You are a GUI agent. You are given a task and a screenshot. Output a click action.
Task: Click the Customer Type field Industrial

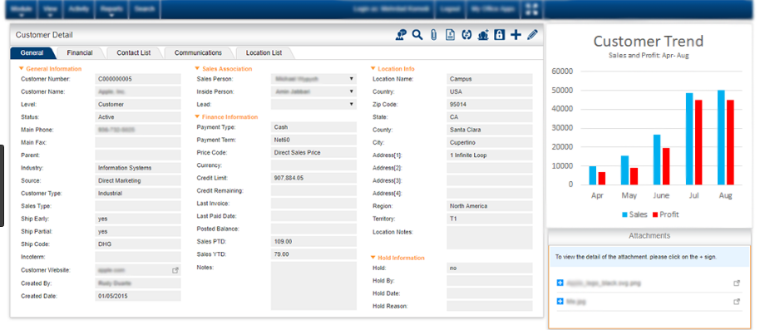click(138, 194)
